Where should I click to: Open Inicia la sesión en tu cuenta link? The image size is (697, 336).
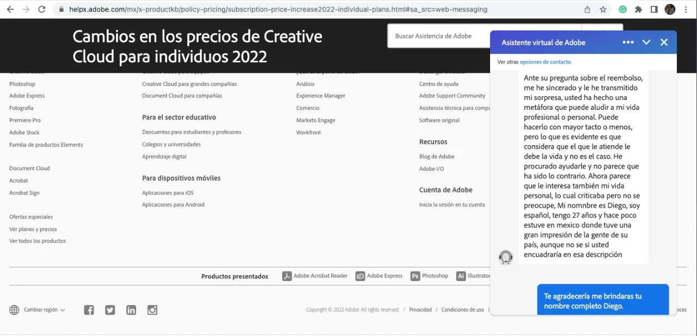(452, 205)
